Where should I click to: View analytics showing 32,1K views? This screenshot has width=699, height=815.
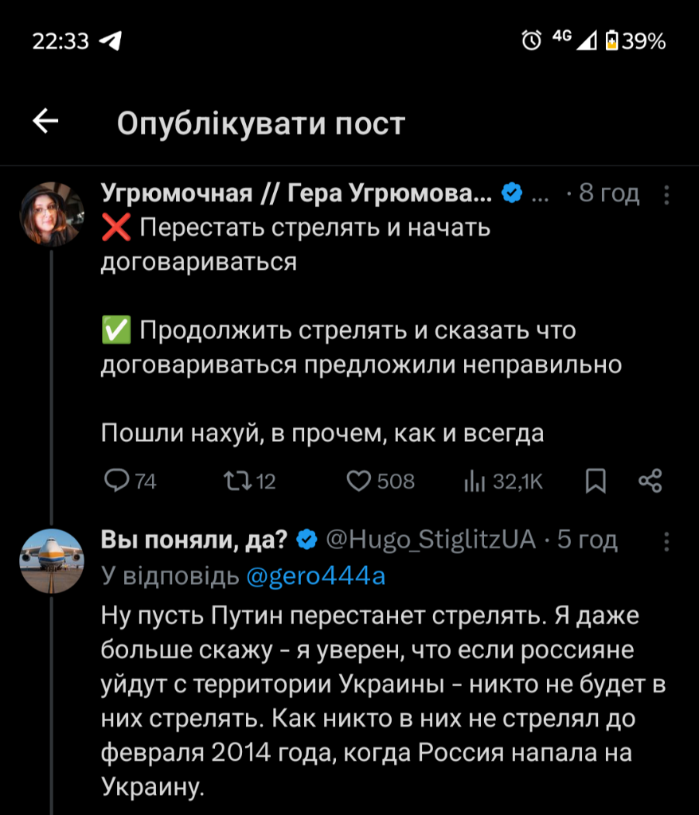coord(503,480)
